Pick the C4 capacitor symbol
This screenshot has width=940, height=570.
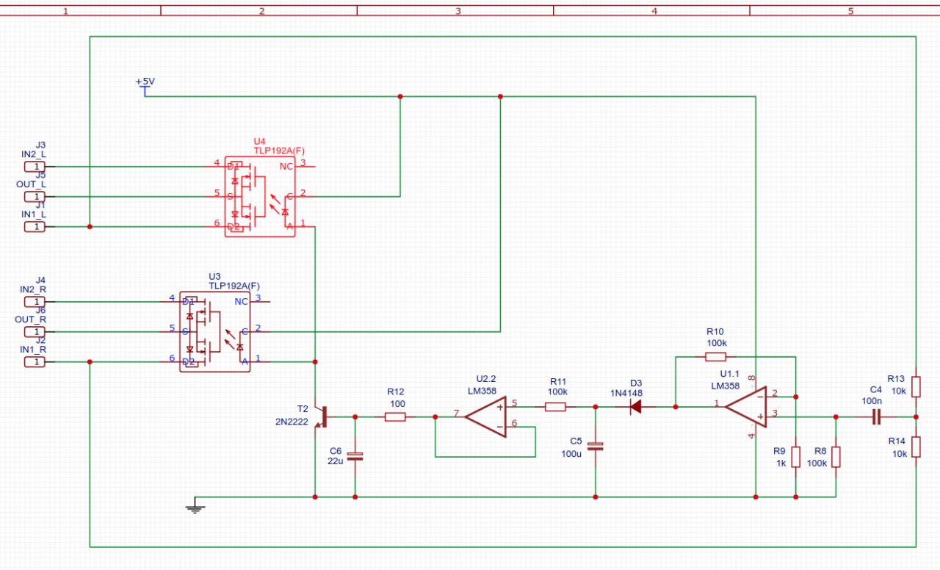click(x=875, y=417)
